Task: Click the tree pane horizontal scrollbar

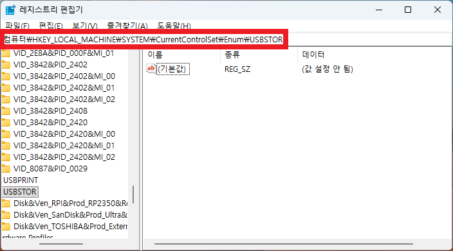Action: click(61, 244)
